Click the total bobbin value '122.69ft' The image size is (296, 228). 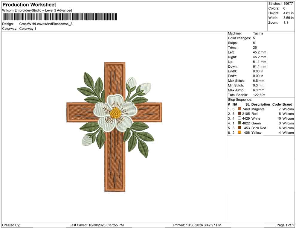(x=259, y=95)
